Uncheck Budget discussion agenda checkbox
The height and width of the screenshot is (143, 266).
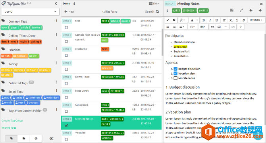point(175,69)
